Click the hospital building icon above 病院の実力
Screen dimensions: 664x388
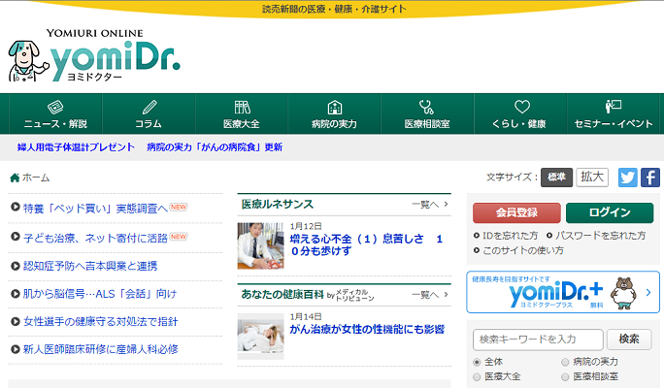pos(335,107)
